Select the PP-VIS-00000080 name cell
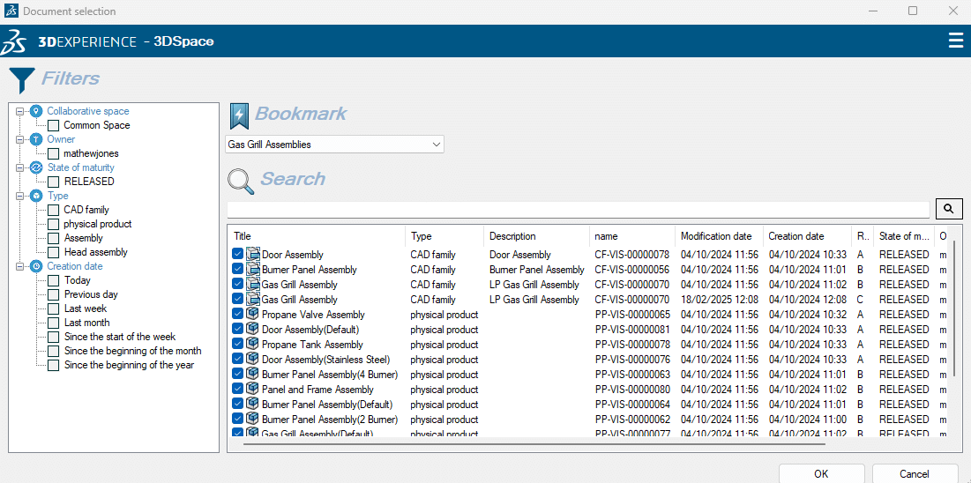This screenshot has width=971, height=483. [632, 389]
